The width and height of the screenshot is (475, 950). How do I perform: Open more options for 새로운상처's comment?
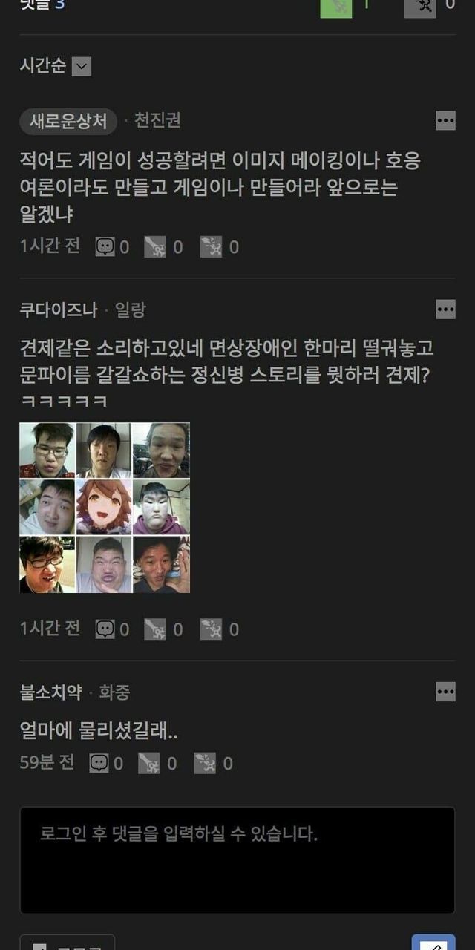(445, 120)
